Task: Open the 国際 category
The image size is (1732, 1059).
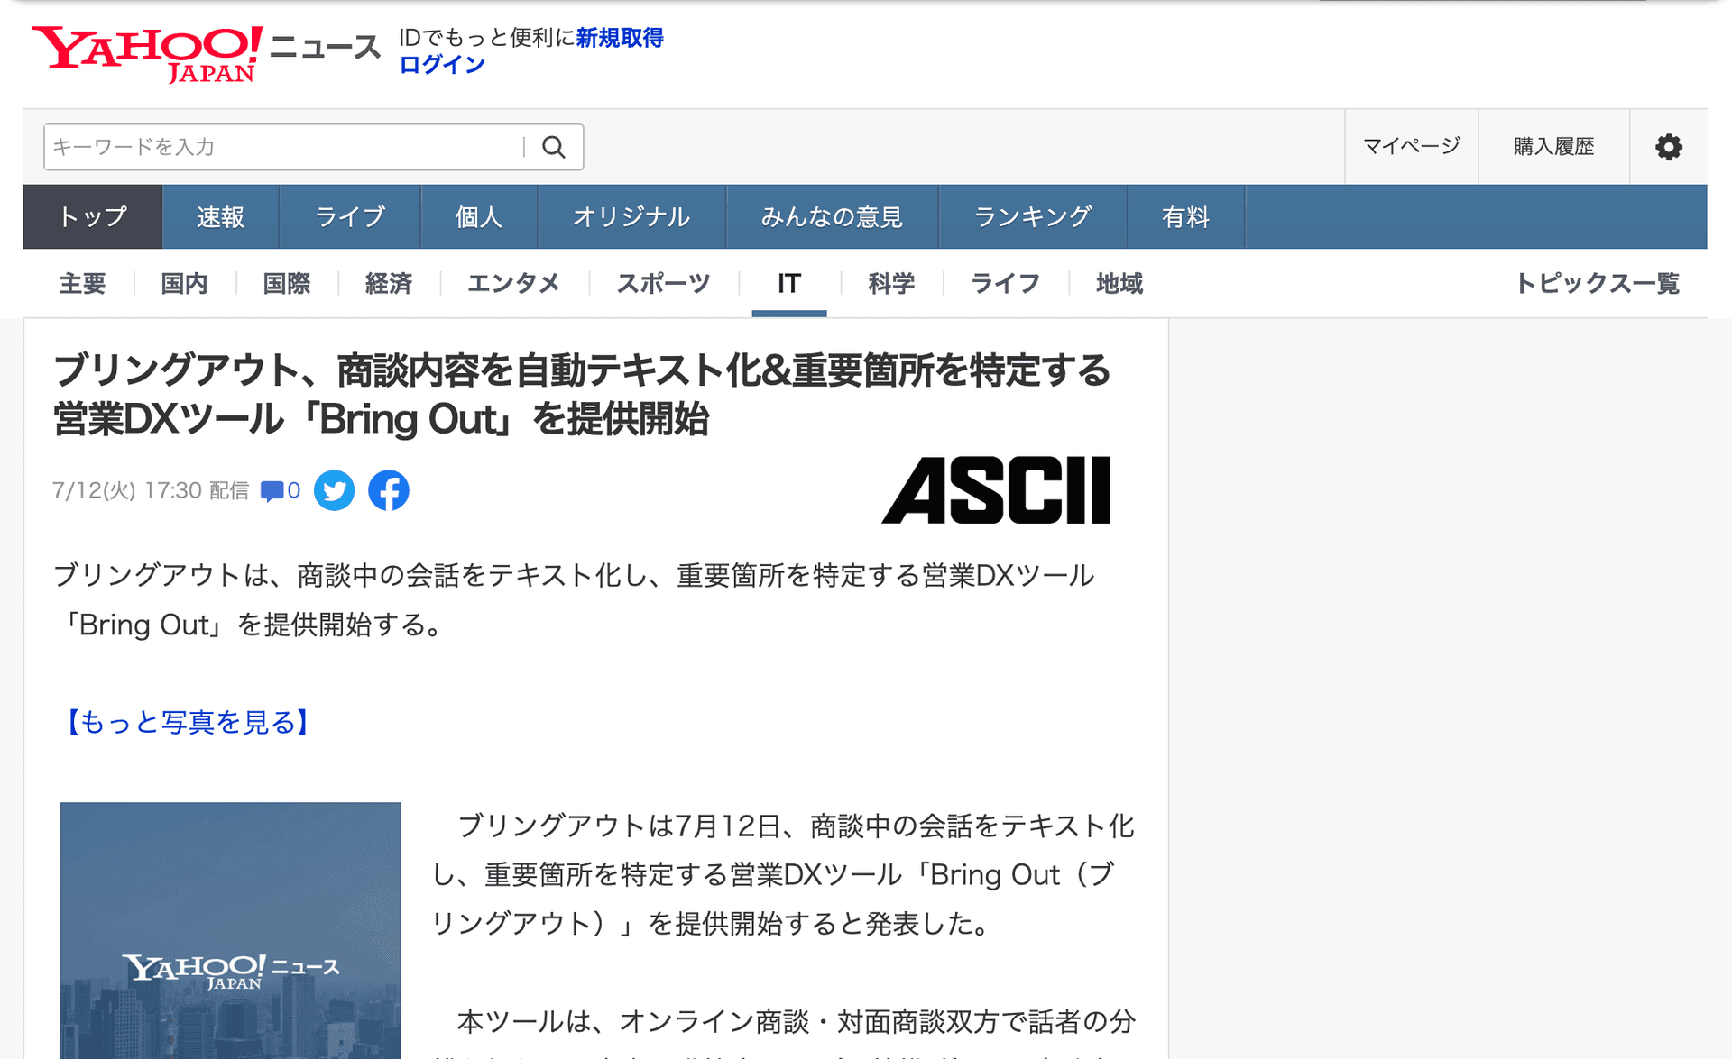Action: coord(286,284)
